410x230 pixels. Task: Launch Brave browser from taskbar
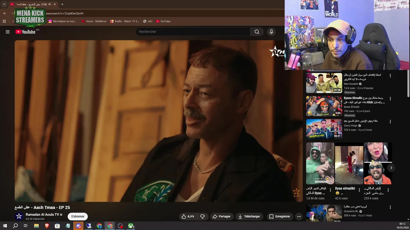47,226
